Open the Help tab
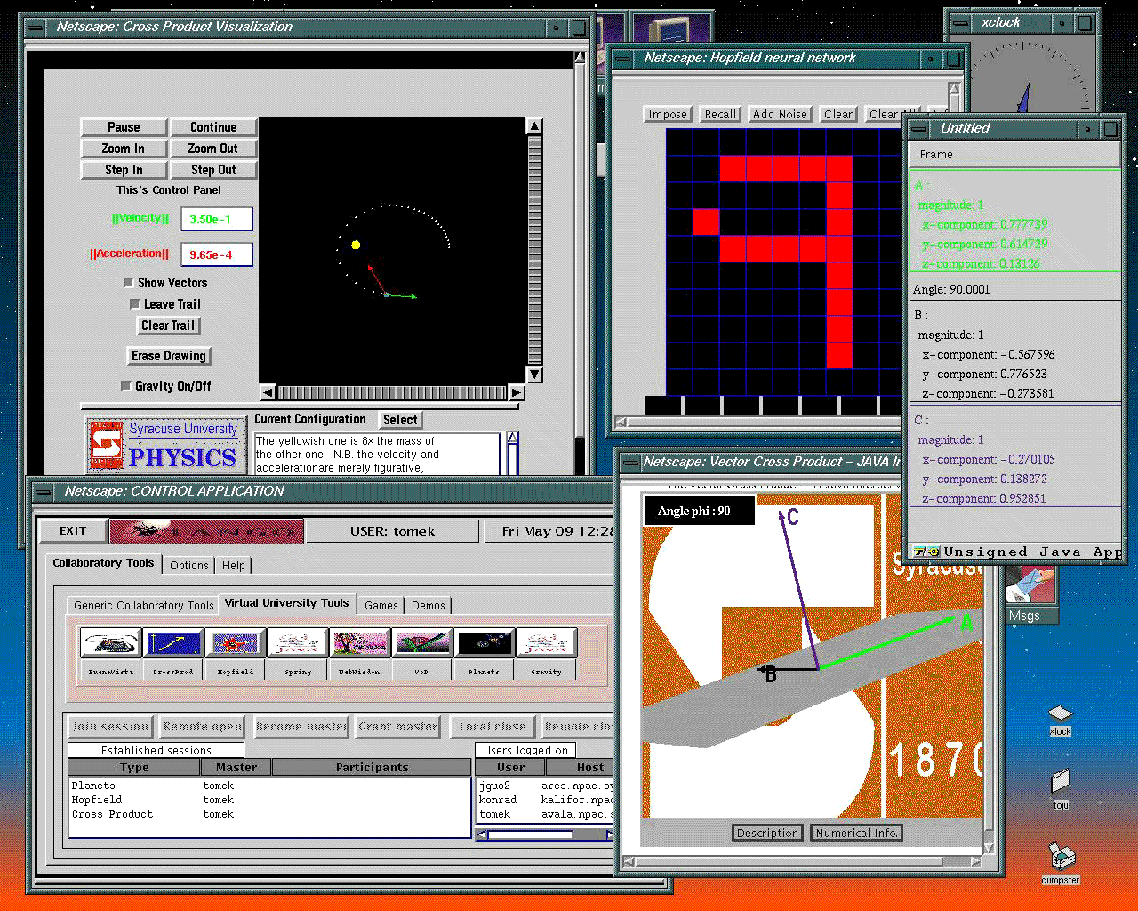This screenshot has width=1138, height=911. 234,565
